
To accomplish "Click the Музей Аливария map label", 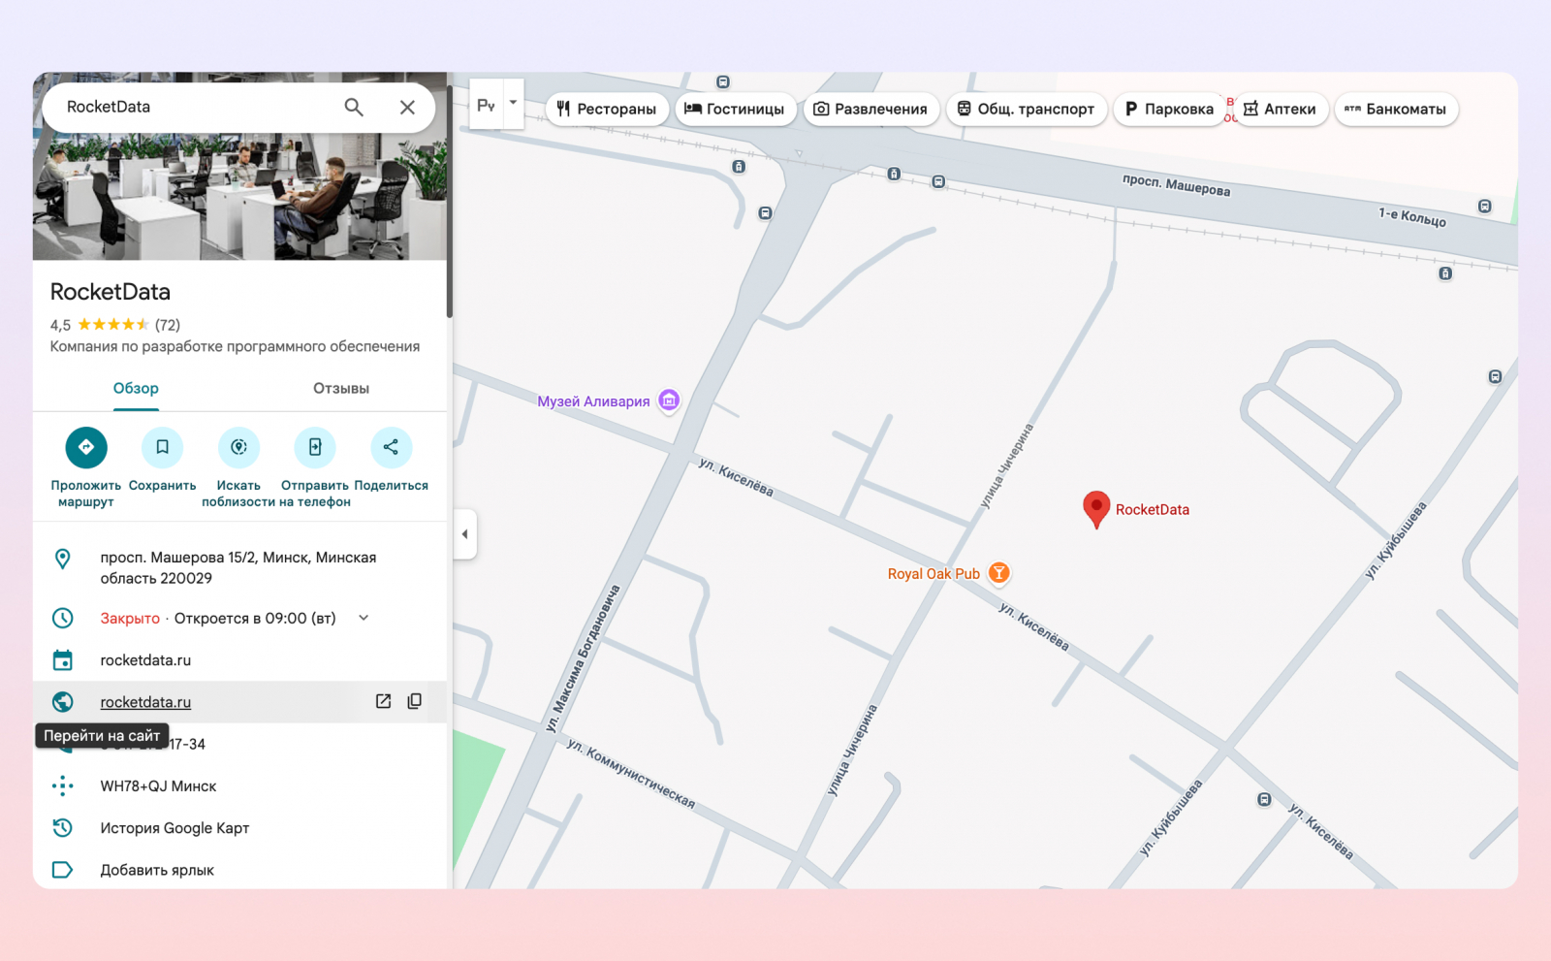I will pos(593,401).
